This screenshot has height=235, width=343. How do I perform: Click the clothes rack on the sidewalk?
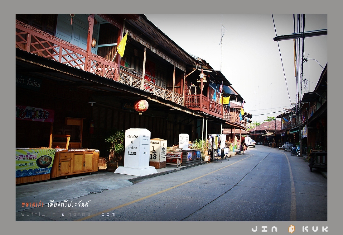217,146
